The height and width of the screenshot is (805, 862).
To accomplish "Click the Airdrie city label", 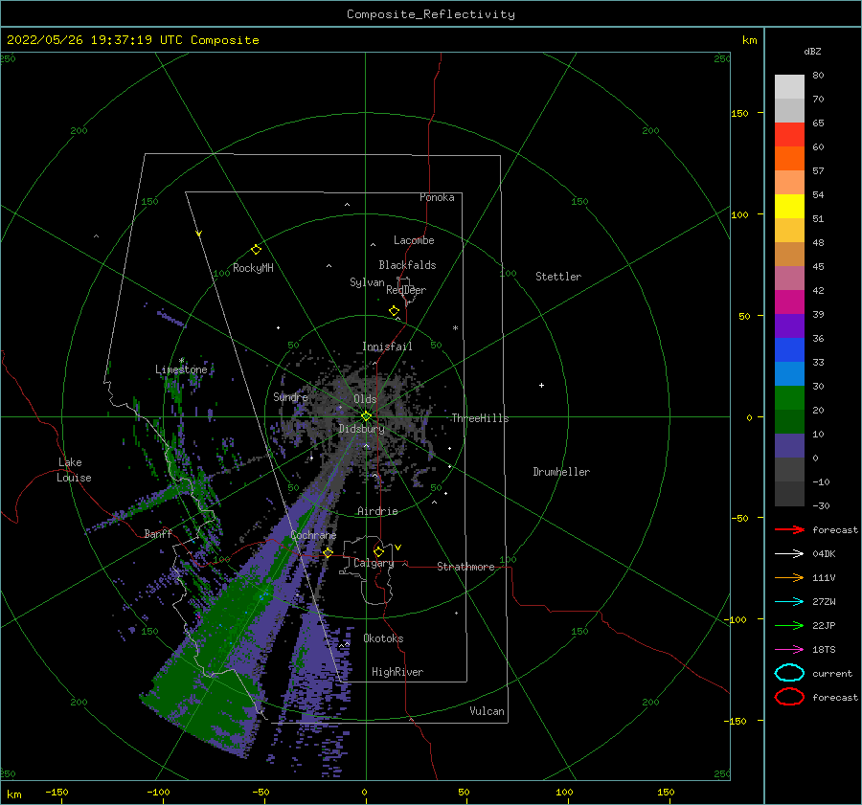I will [377, 511].
